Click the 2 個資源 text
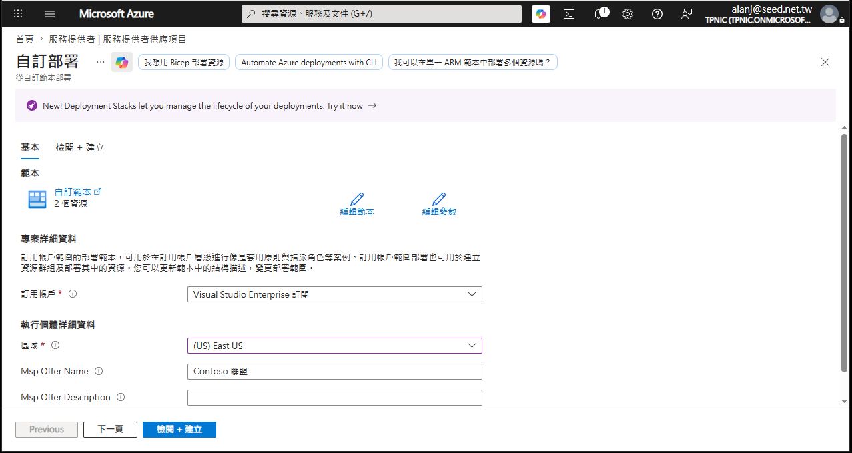The image size is (852, 453). coord(71,204)
